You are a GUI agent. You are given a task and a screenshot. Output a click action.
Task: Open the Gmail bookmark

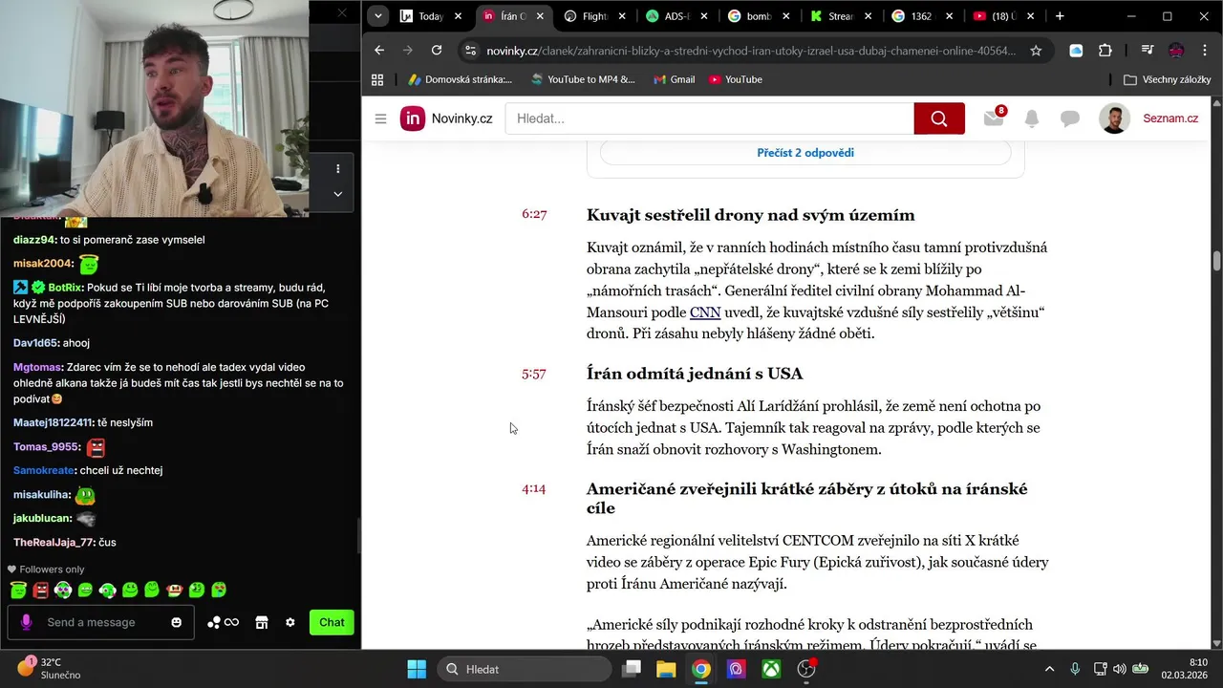click(x=674, y=79)
